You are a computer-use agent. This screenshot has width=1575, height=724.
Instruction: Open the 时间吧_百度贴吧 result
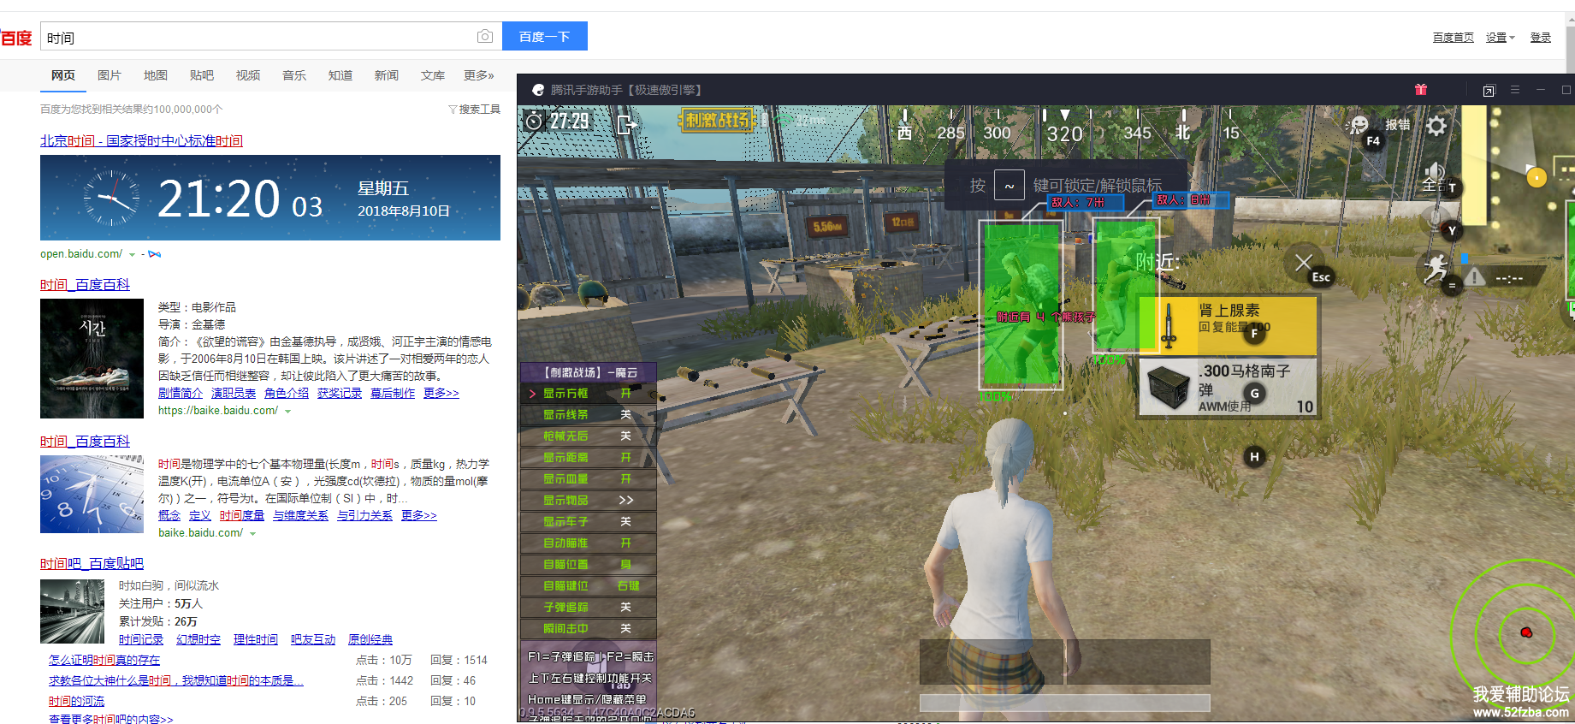(92, 563)
